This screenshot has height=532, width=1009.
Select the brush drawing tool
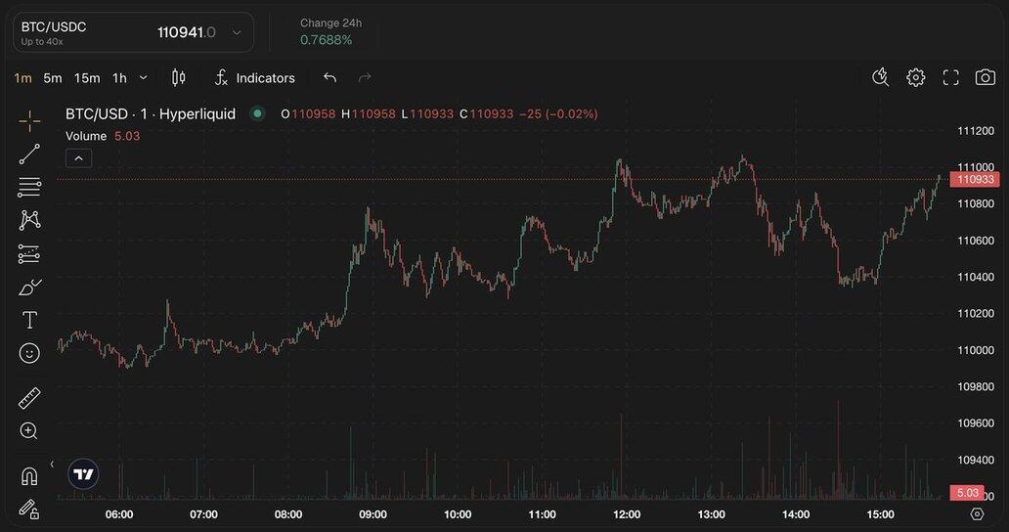click(x=29, y=287)
